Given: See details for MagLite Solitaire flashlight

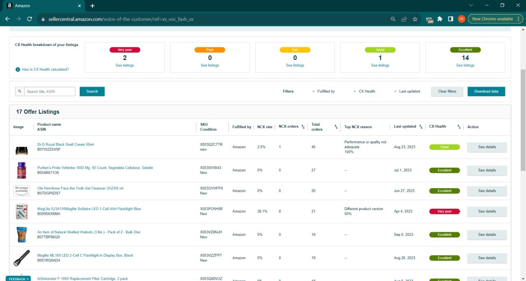Looking at the screenshot, I should coord(487,211).
